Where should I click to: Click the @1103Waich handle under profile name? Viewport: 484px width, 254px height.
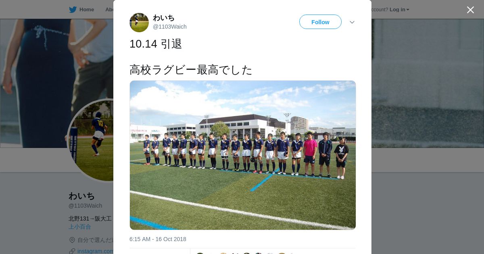point(85,206)
